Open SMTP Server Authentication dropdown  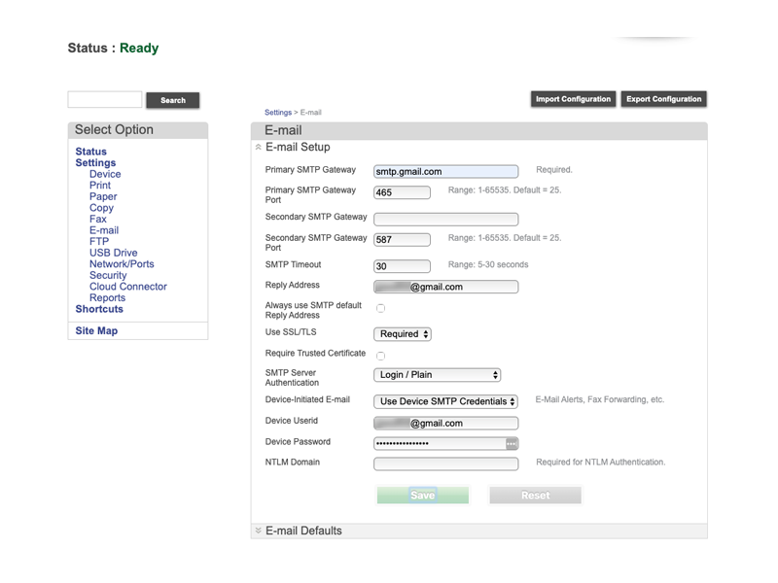(437, 375)
